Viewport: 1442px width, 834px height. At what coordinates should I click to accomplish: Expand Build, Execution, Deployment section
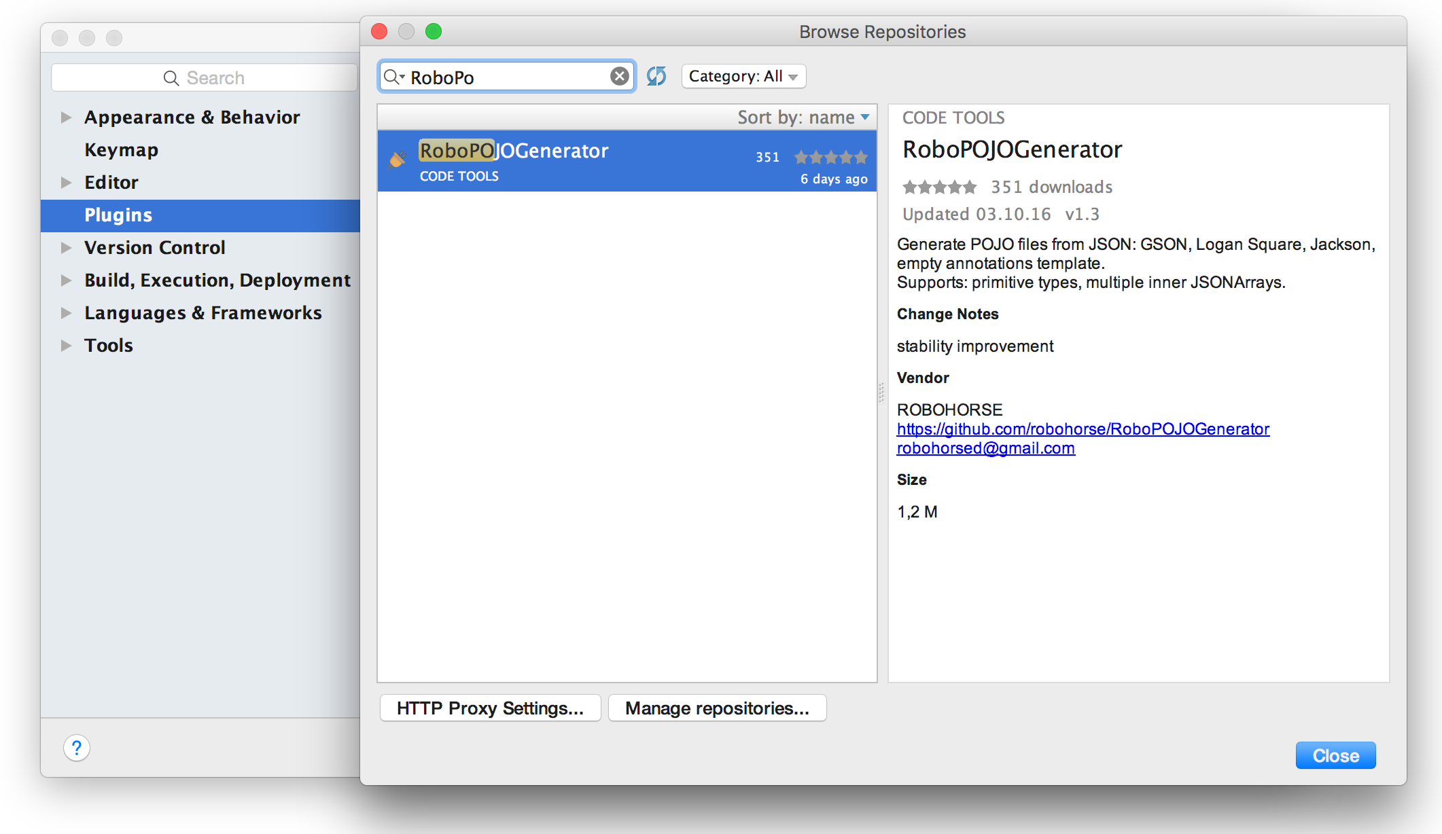tap(66, 280)
